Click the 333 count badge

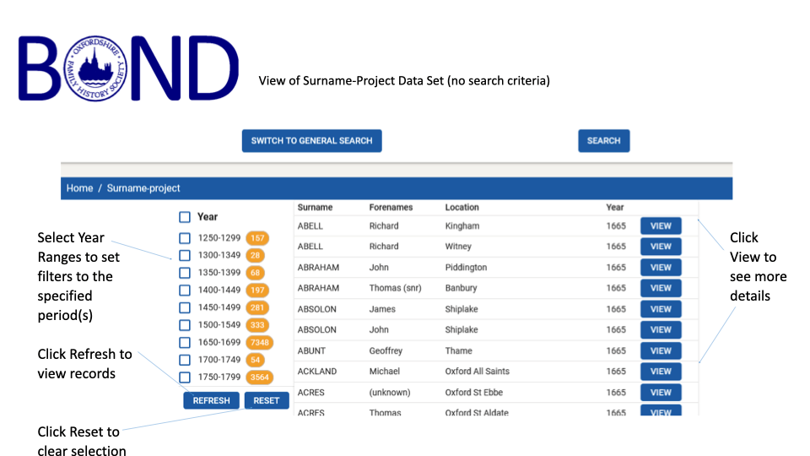257,325
